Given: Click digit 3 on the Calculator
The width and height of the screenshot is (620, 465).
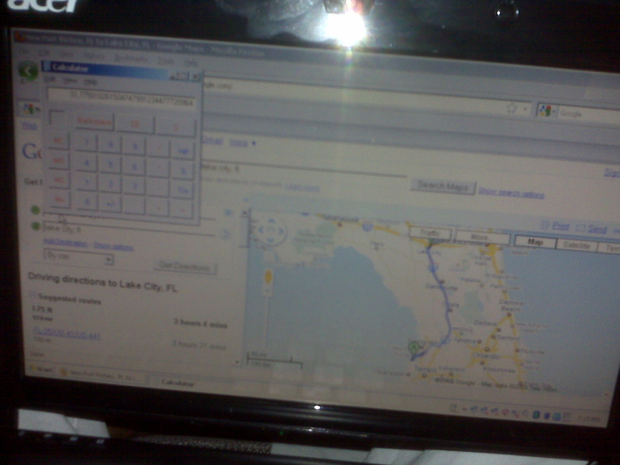Looking at the screenshot, I should point(134,185).
